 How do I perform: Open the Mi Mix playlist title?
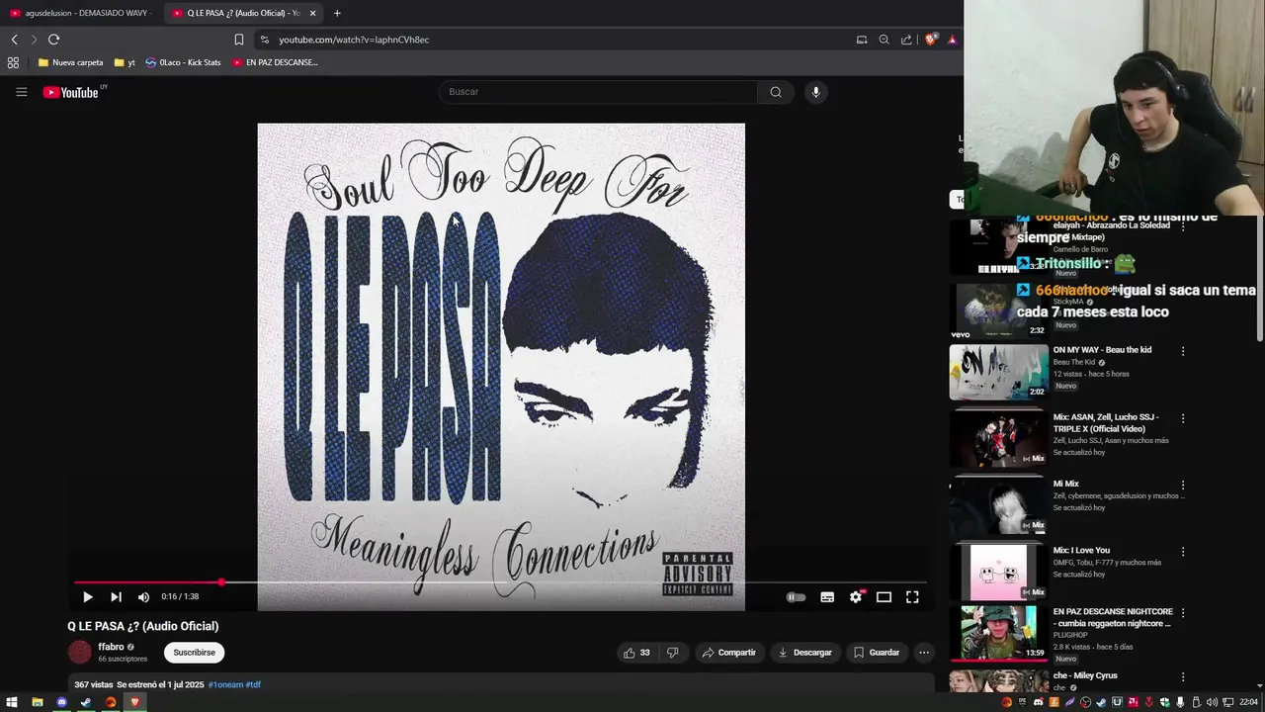1065,485
